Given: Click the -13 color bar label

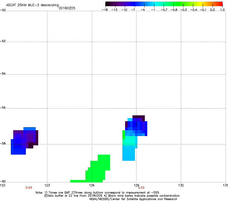Looking at the screenshot, I should point(114,10).
